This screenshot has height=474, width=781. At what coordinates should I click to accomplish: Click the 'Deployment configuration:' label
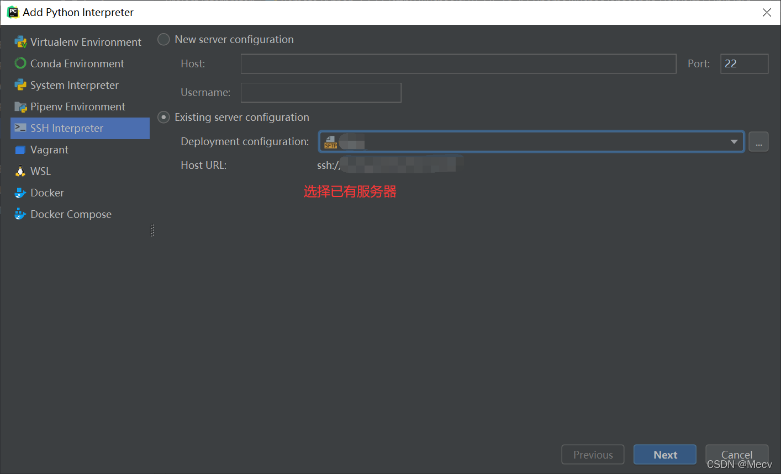(x=245, y=142)
